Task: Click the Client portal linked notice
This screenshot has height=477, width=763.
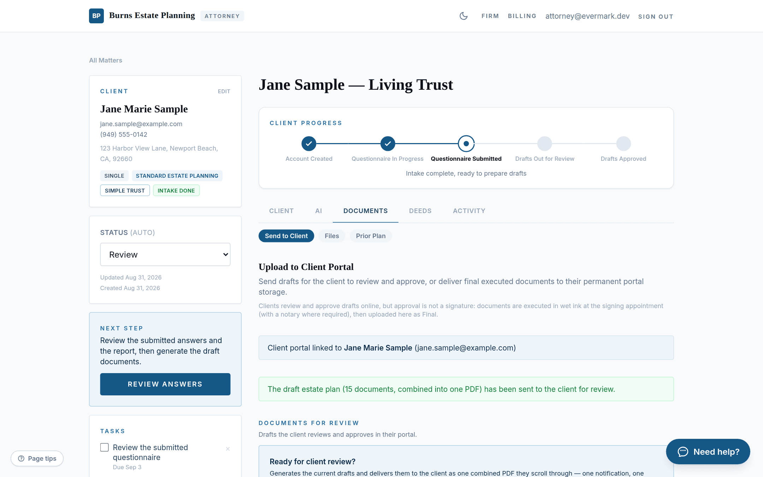Action: (466, 348)
